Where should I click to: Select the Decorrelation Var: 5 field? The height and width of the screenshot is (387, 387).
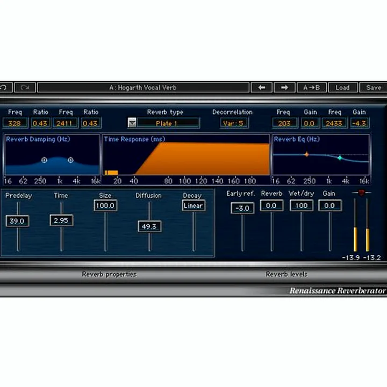point(233,123)
